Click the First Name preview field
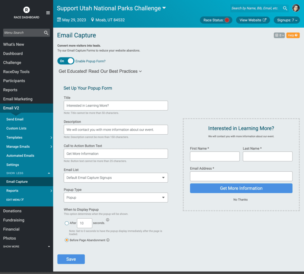 (215, 156)
